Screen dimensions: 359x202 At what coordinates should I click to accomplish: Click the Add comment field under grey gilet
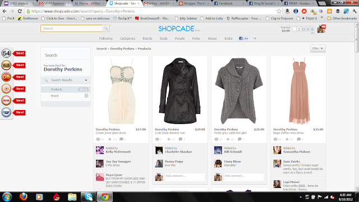tap(244, 177)
